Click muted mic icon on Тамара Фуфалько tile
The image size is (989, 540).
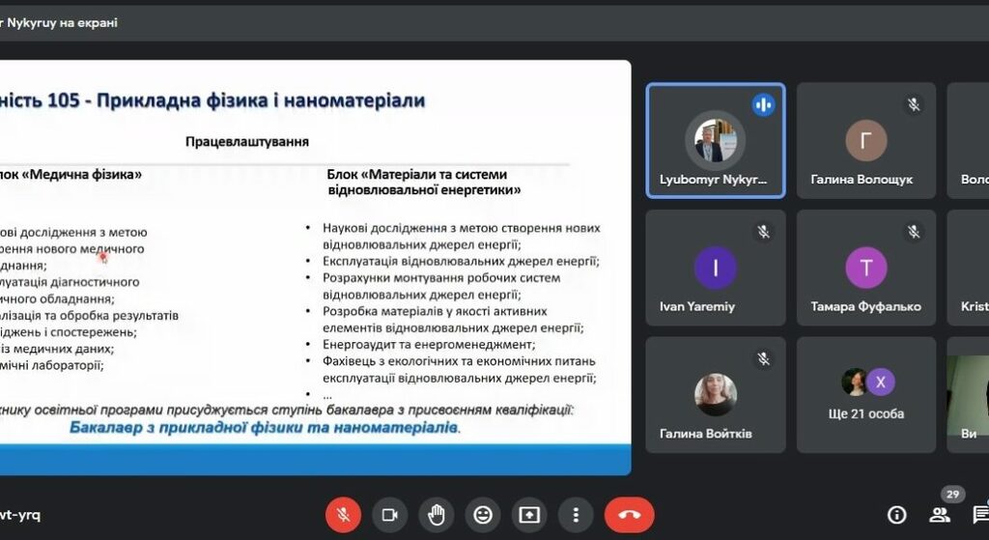coord(914,232)
